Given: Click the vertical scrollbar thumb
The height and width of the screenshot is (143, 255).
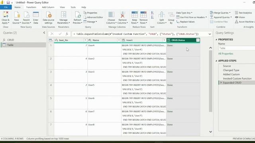Looking at the screenshot, I should (210, 81).
